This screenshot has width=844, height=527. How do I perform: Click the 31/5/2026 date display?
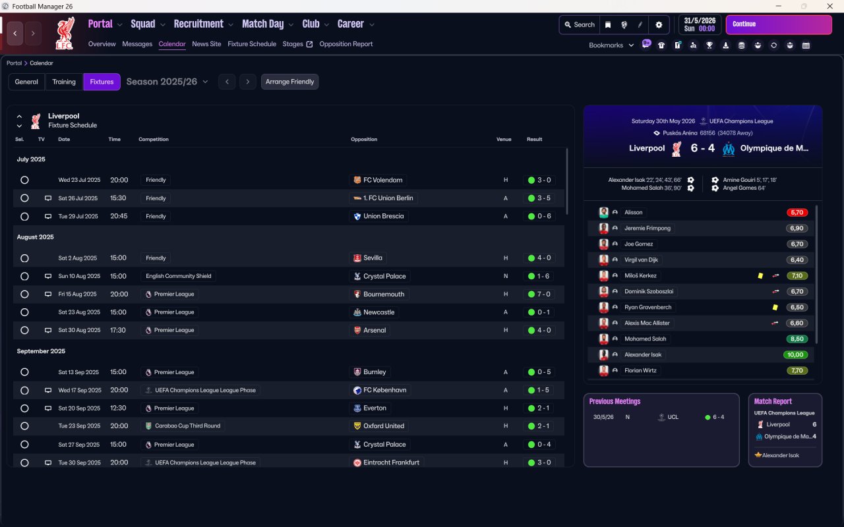pos(700,24)
